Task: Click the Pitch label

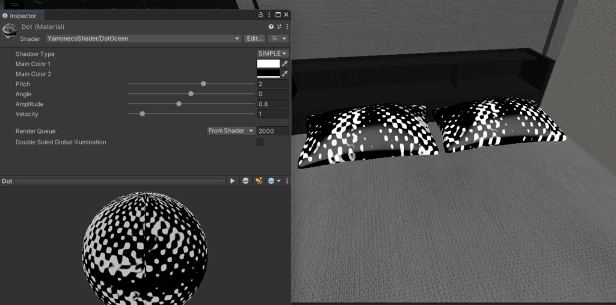Action: 23,84
